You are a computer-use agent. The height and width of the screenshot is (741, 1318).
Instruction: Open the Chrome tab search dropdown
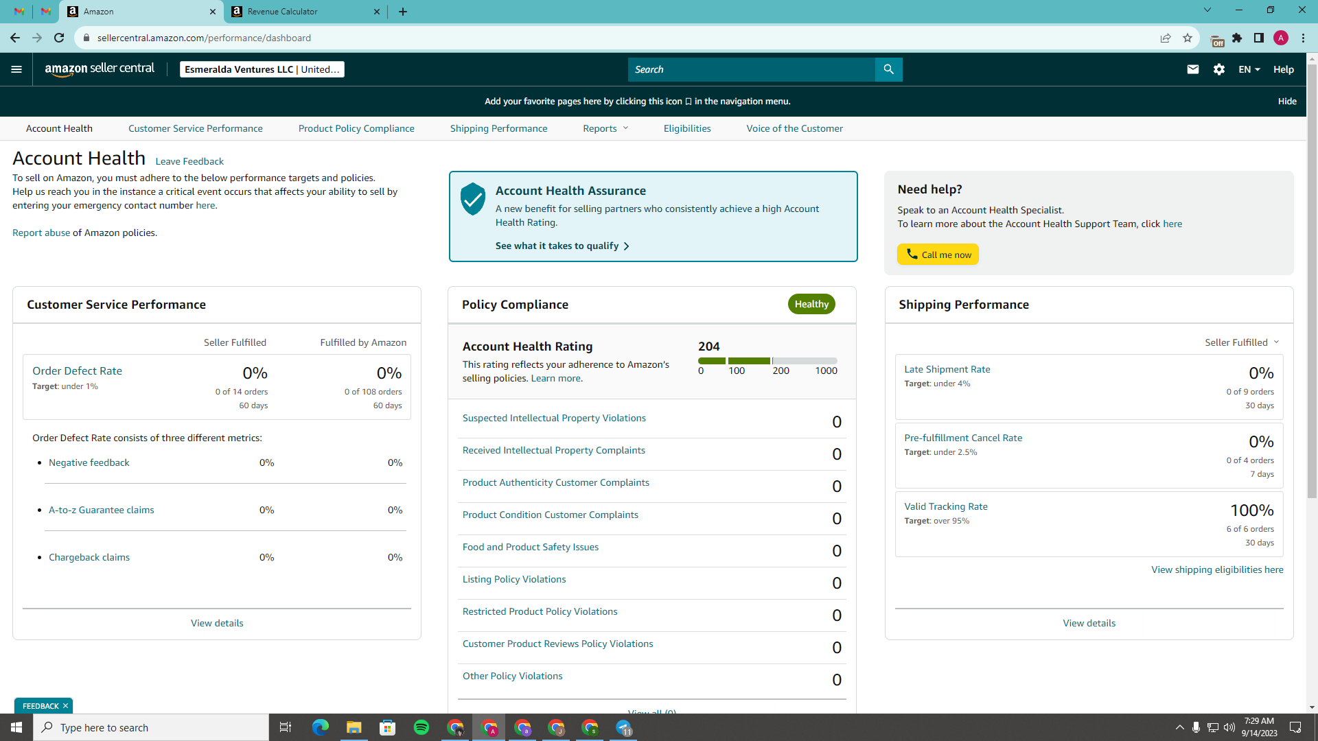(1207, 10)
